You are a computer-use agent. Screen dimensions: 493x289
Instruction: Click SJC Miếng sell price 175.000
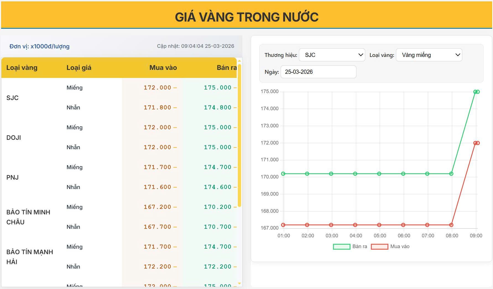[x=218, y=88]
